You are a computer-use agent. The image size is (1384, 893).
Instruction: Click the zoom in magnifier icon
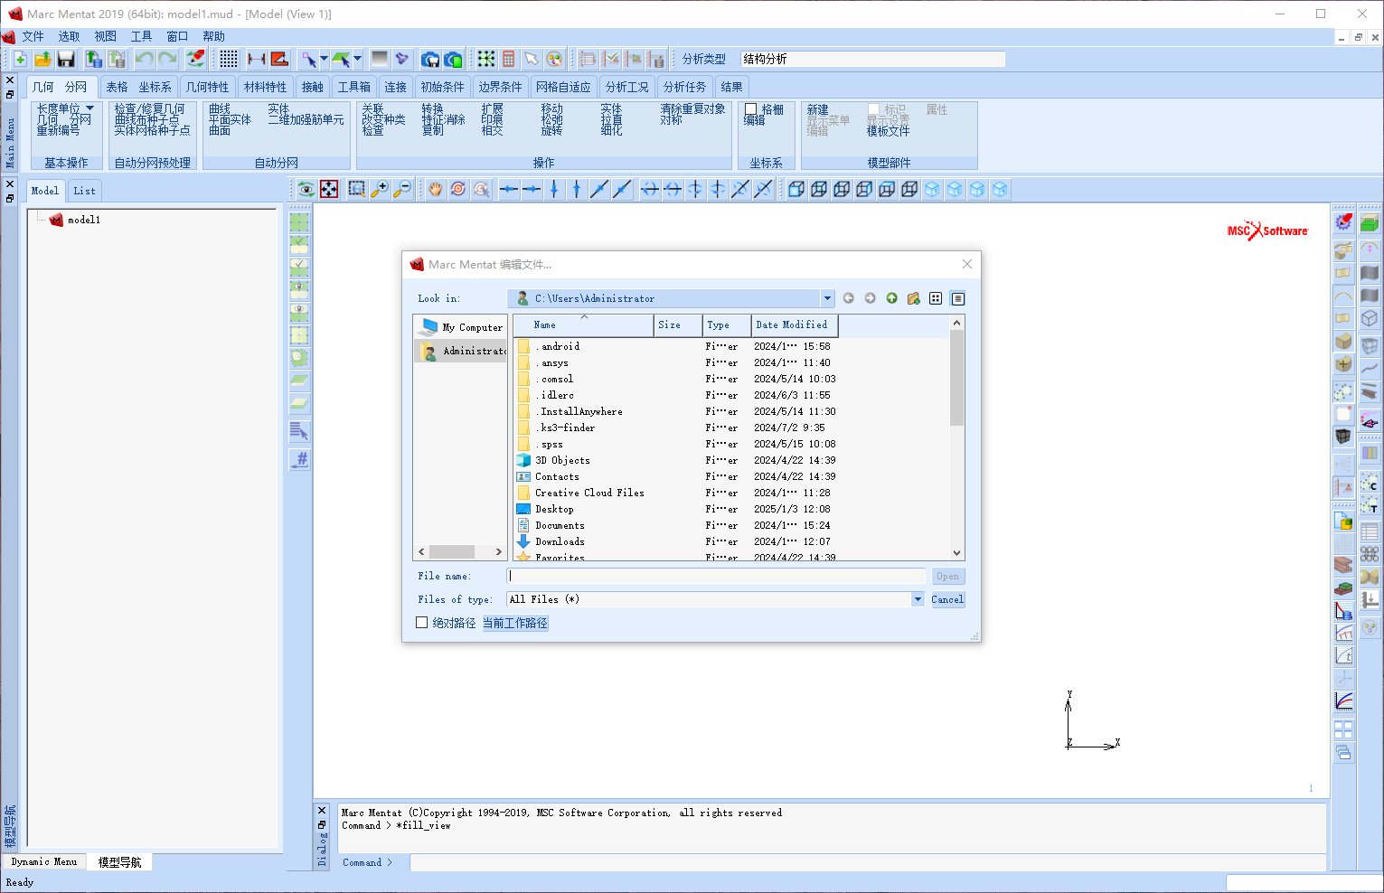coord(380,189)
